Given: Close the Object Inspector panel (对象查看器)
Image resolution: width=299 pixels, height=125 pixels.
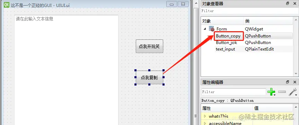Looking at the screenshot, I should coord(294,3).
